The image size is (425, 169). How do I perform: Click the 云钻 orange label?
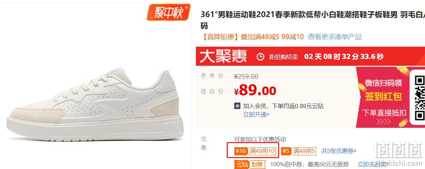241,164
